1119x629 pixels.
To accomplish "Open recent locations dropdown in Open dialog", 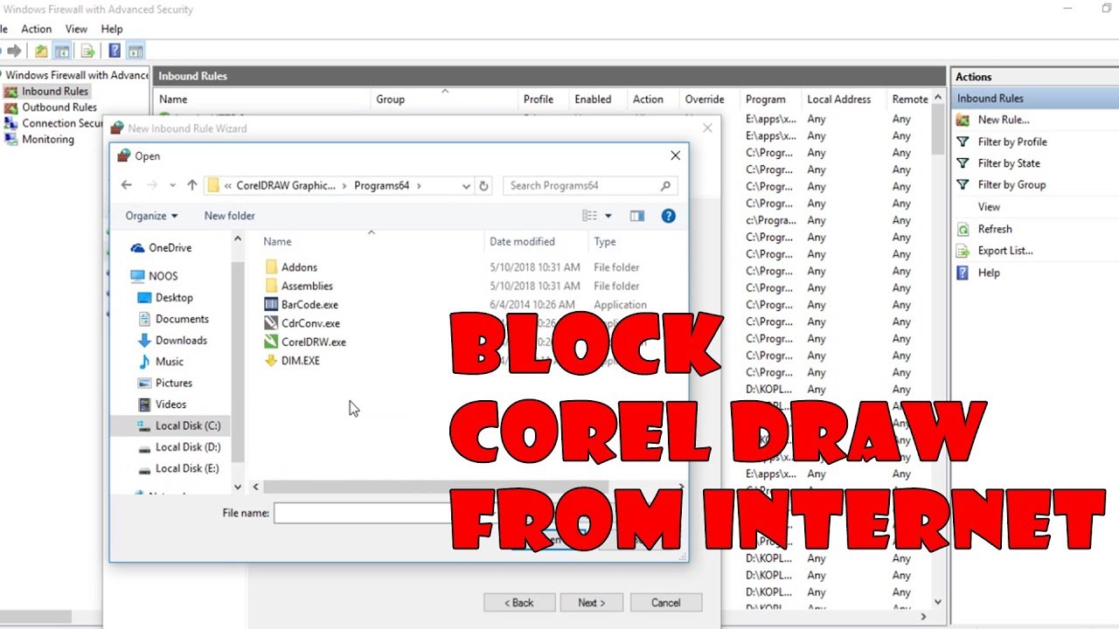I will point(172,185).
